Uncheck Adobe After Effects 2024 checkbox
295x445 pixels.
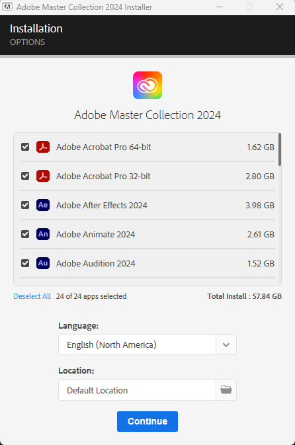[x=25, y=205]
